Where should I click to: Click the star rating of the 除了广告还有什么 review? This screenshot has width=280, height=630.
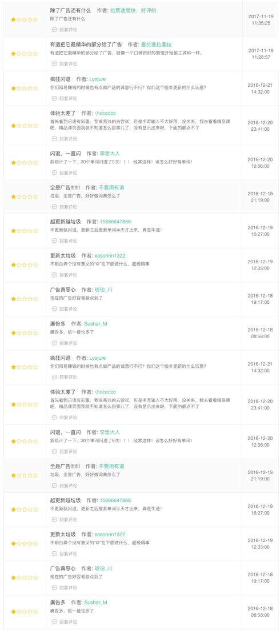pyautogui.click(x=24, y=19)
